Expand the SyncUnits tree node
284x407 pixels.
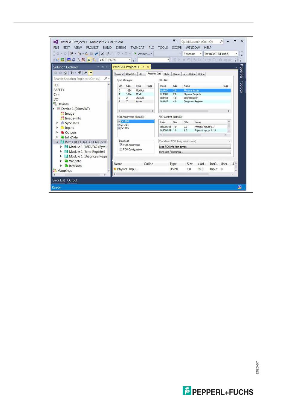click(x=57, y=123)
